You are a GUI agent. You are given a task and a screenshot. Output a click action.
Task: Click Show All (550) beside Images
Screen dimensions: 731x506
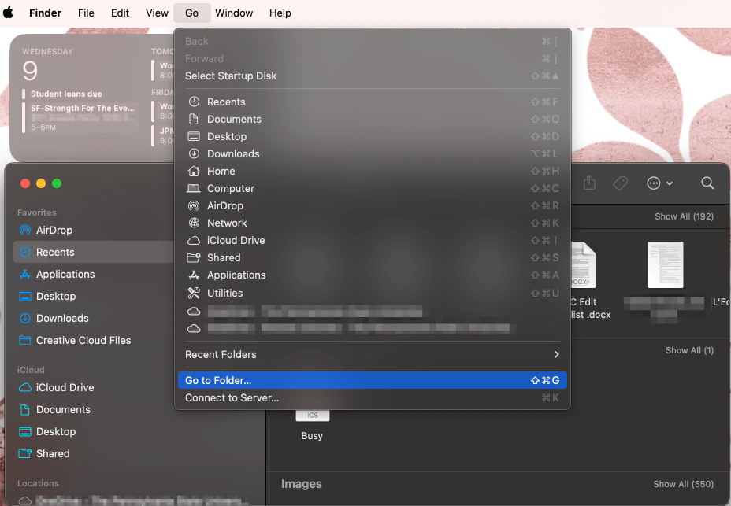pyautogui.click(x=683, y=484)
